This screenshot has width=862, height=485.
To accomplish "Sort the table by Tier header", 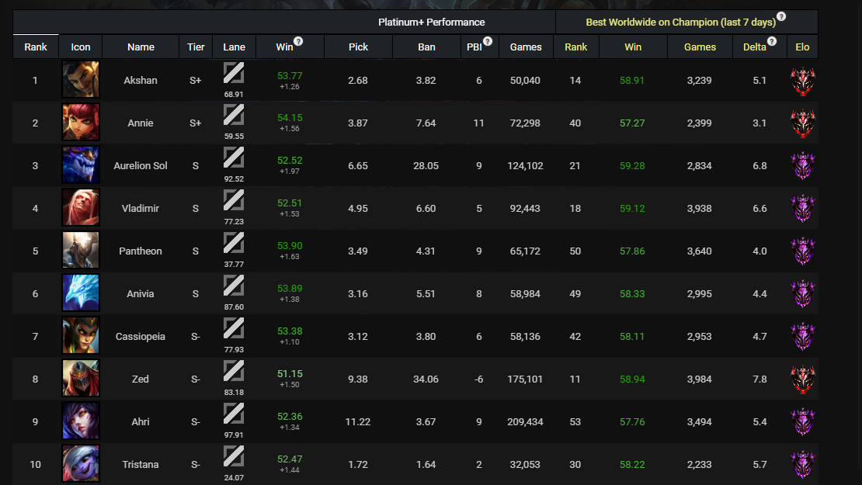I will pyautogui.click(x=196, y=47).
